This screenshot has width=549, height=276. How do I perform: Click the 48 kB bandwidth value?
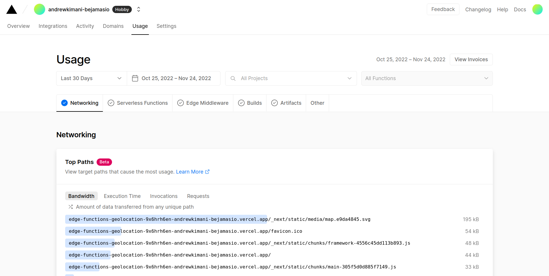(472, 243)
